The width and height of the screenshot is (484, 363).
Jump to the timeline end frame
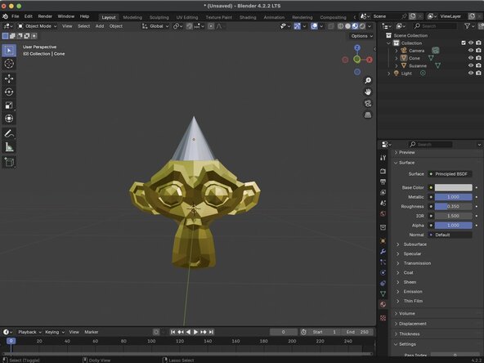pos(211,332)
